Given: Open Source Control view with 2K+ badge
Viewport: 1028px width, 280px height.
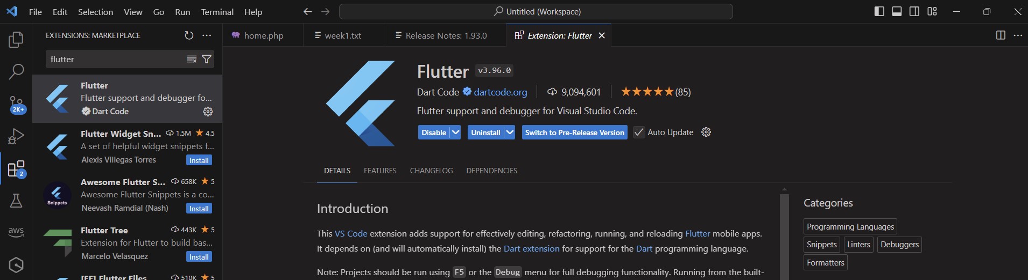Looking at the screenshot, I should (16, 104).
